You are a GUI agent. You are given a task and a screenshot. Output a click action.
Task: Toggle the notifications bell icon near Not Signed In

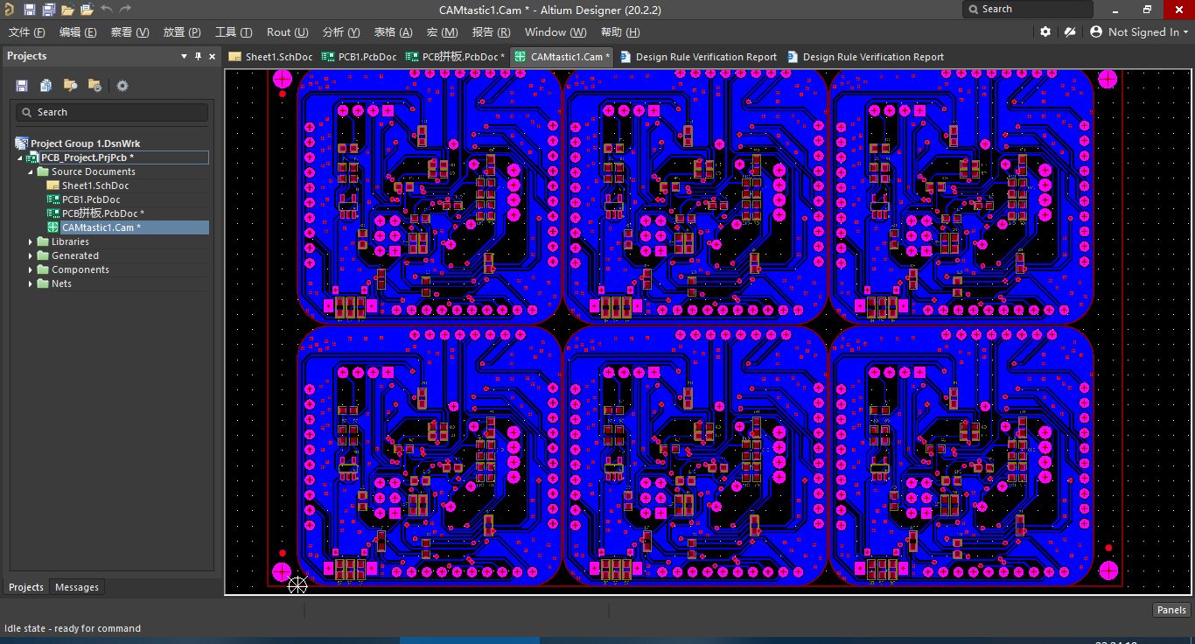pyautogui.click(x=1070, y=31)
